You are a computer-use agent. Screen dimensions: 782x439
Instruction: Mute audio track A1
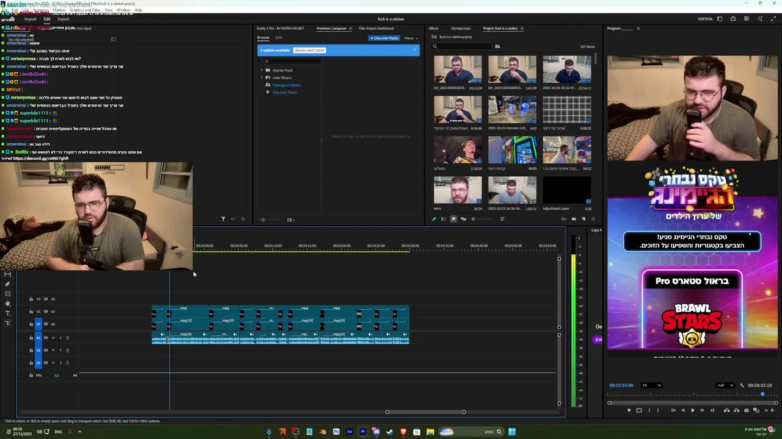[x=53, y=338]
